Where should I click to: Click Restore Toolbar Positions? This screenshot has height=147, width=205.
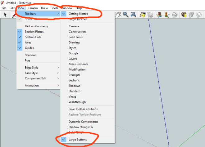click(88, 114)
